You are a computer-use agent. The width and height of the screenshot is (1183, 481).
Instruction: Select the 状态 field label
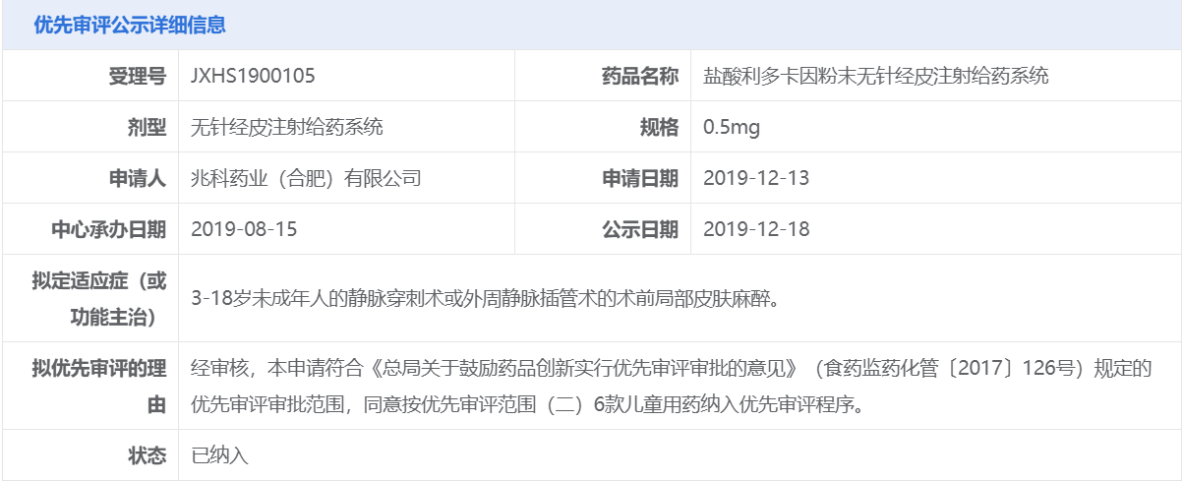[x=148, y=455]
